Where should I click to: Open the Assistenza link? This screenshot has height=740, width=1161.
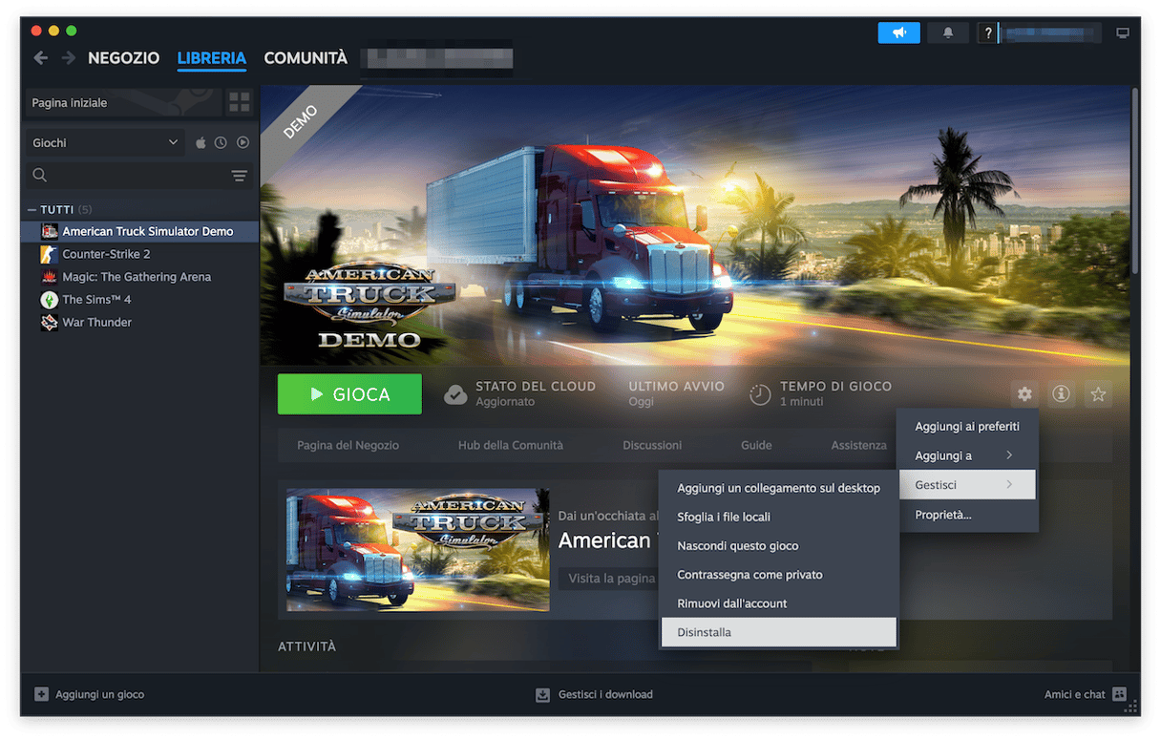(x=858, y=445)
